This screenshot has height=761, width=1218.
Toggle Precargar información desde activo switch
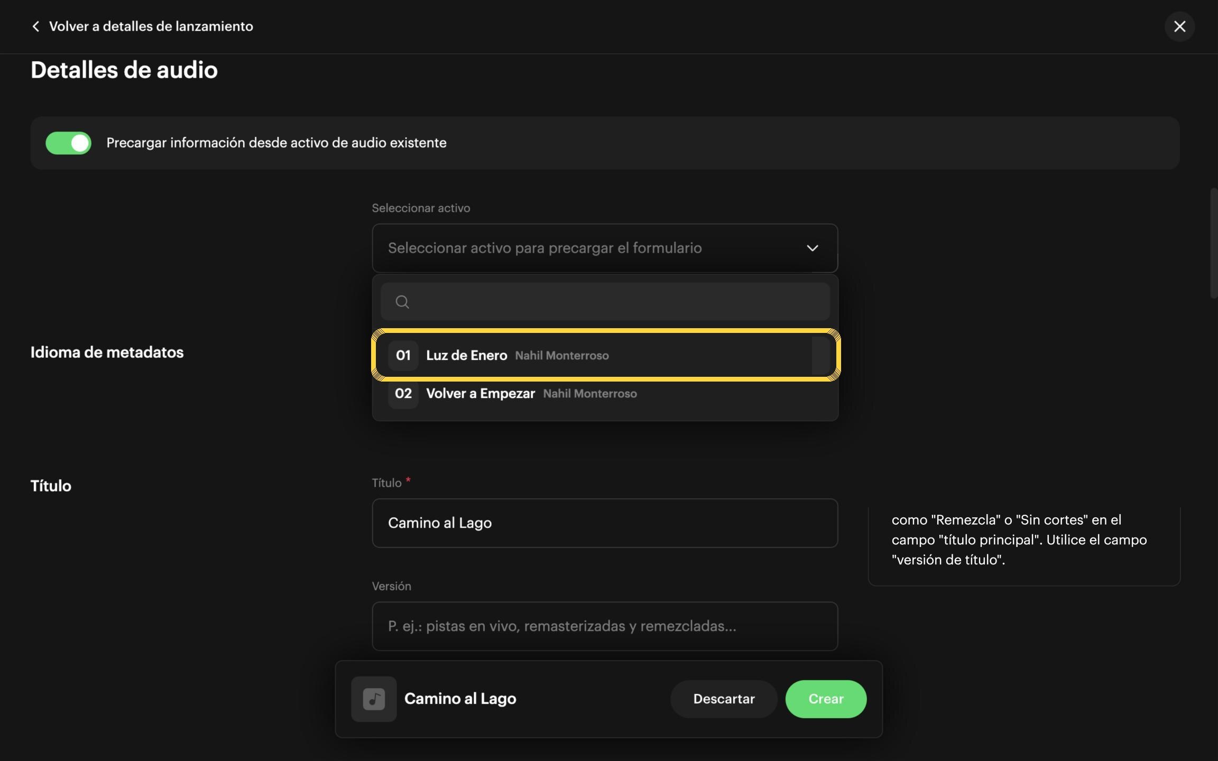(x=68, y=143)
